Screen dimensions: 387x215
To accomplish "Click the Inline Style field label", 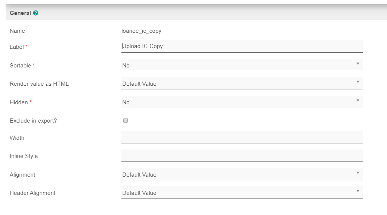I will click(x=24, y=156).
